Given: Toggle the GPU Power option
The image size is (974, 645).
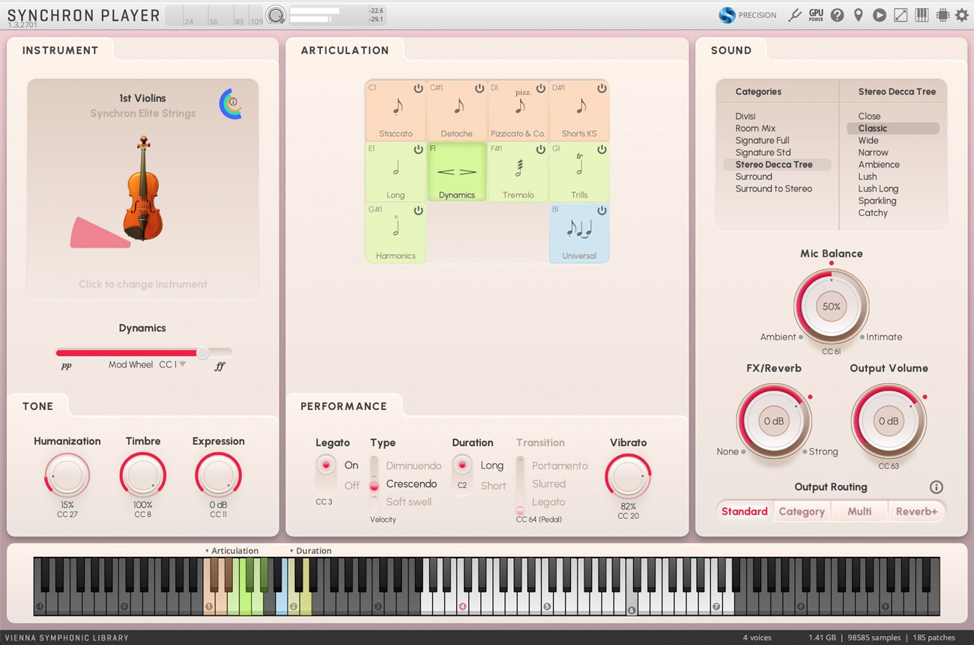Looking at the screenshot, I should point(816,14).
